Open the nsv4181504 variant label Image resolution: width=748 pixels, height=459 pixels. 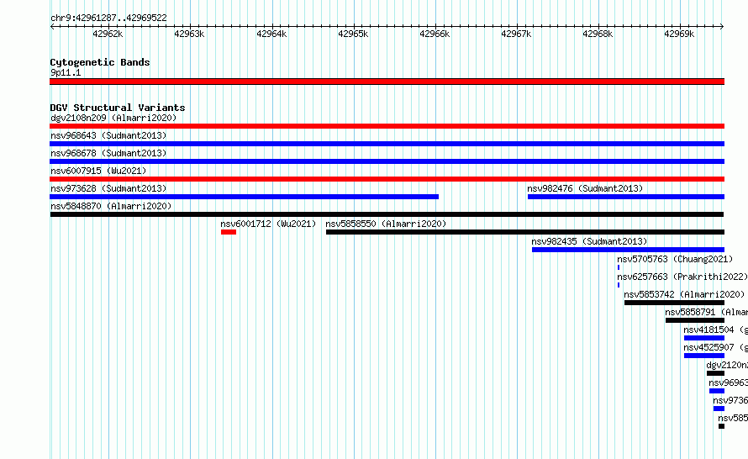(x=715, y=330)
